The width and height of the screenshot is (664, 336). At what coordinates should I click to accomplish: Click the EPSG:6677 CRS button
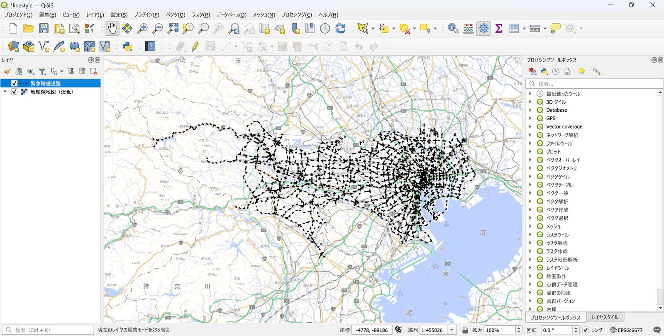(626, 330)
